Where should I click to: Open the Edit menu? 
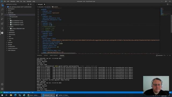8,1
